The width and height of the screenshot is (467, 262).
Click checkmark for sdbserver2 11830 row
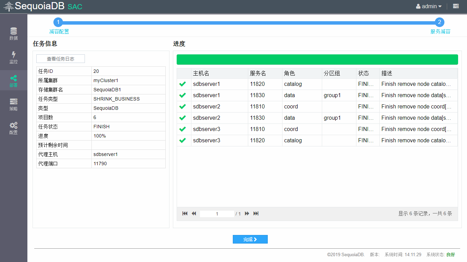pyautogui.click(x=182, y=118)
